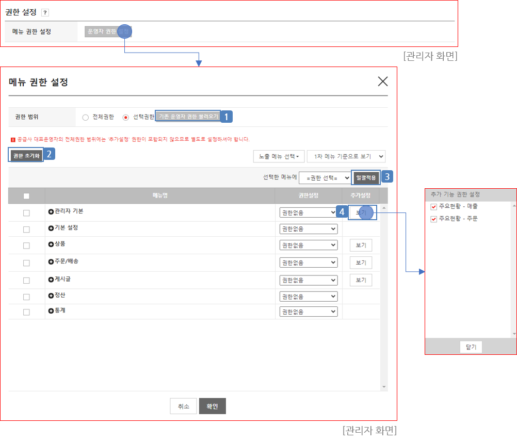Open the 노출 메뉴 선택 dropdown

(x=278, y=156)
